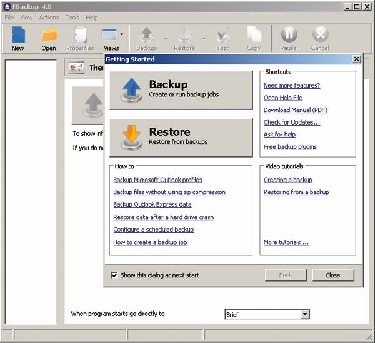The width and height of the screenshot is (375, 343).
Task: Expand the Views dropdown arrow
Action: click(x=122, y=34)
